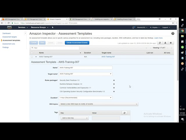
Task: Refresh the Tags table
Action: pyautogui.click(x=124, y=113)
